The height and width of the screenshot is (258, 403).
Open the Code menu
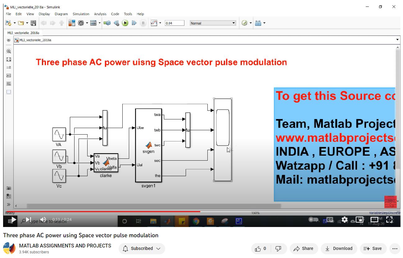click(115, 14)
